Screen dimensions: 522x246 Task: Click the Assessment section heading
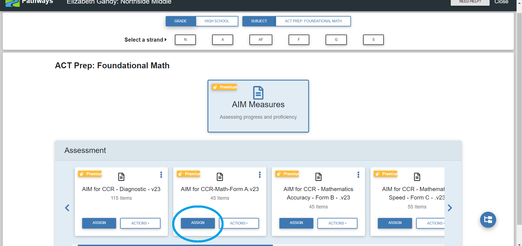[x=85, y=150]
